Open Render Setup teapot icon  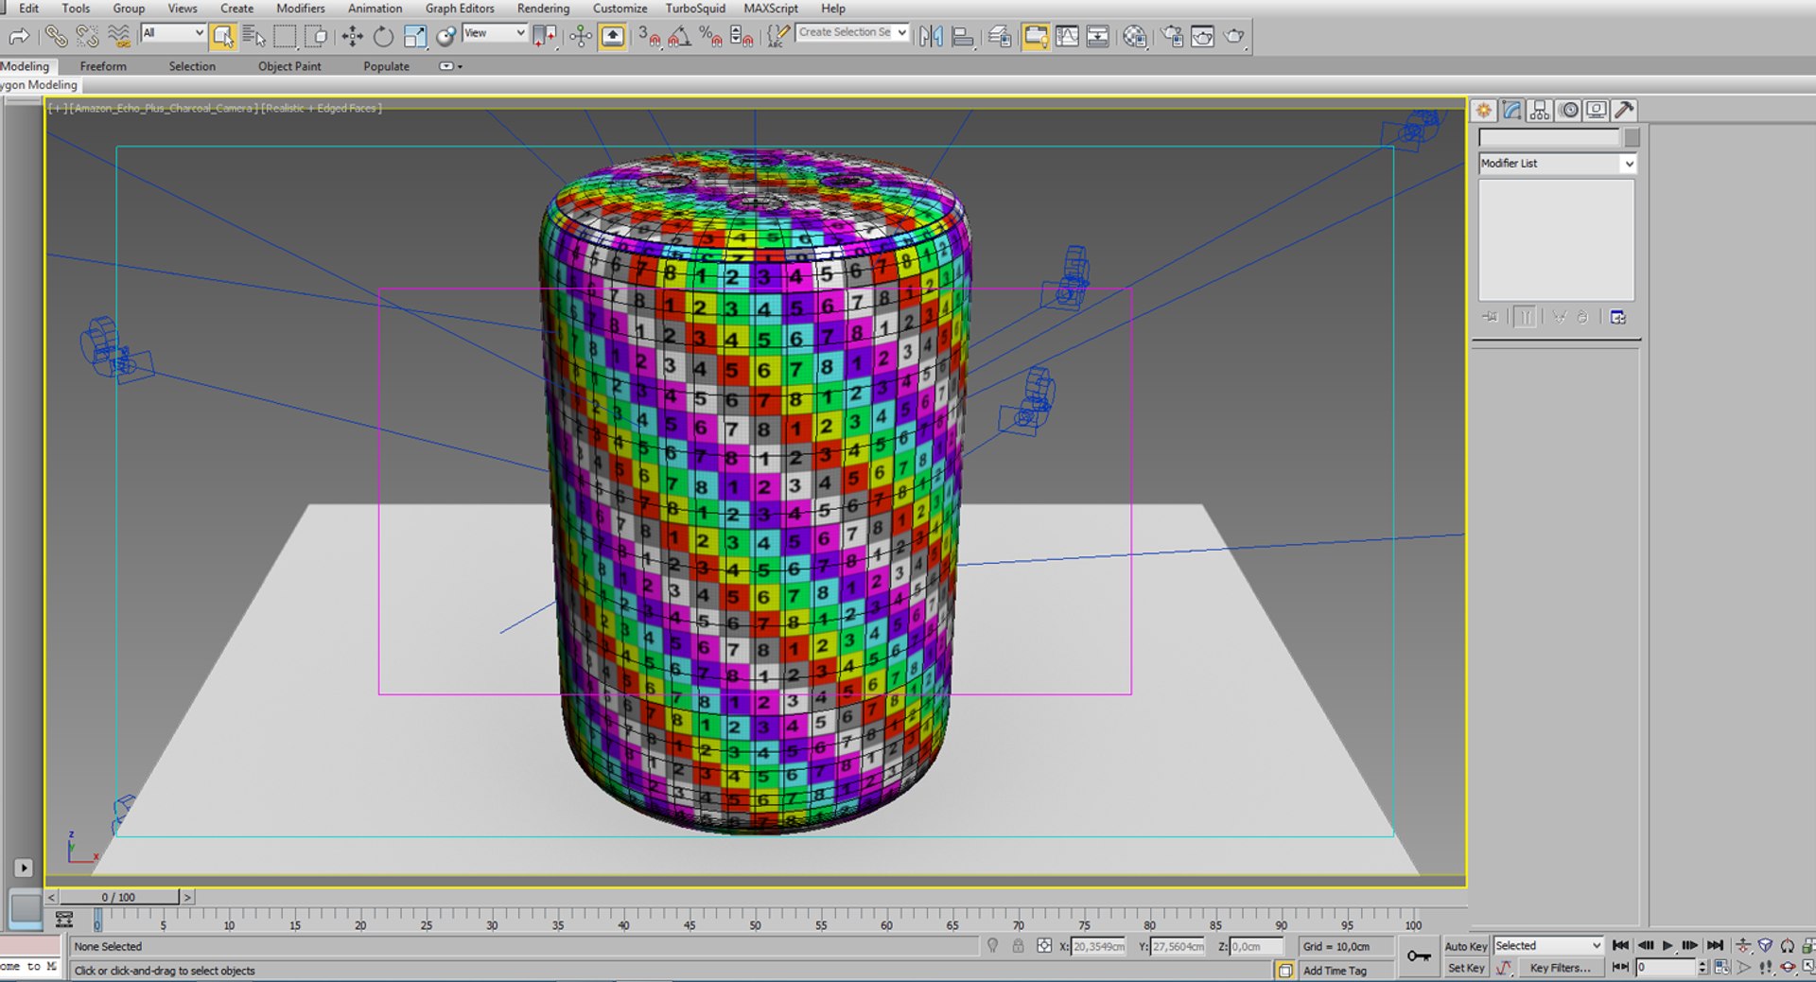1173,36
